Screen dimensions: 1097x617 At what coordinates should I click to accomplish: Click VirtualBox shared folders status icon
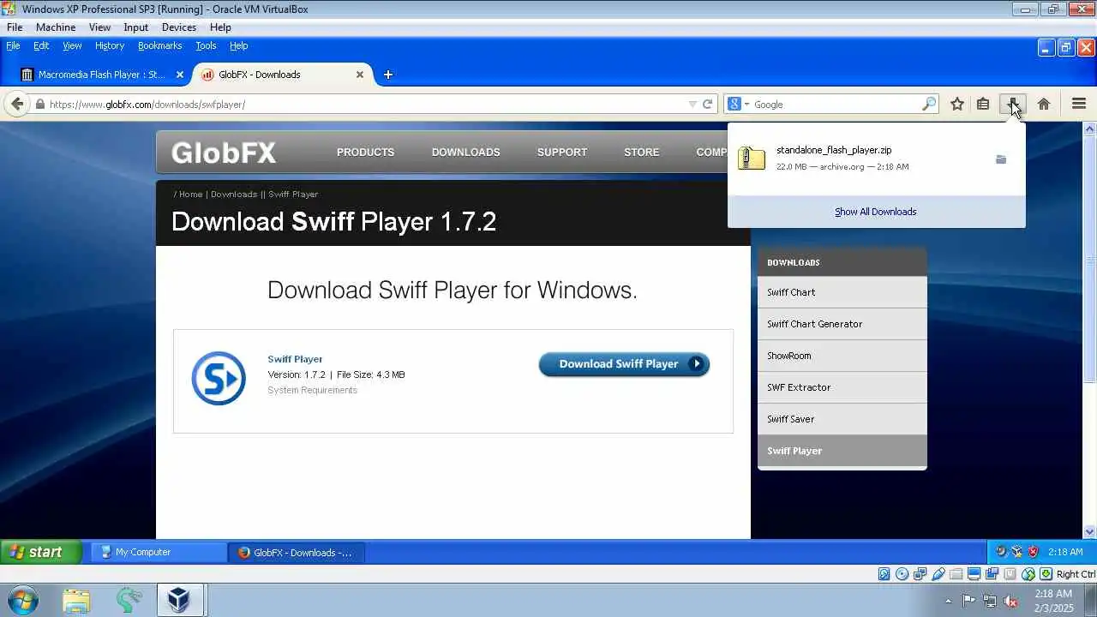956,574
